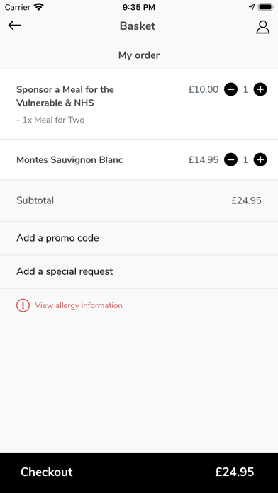Viewport: 278px width, 493px height.
Task: Decrease Sponsor a Meal quantity with minus
Action: (230, 90)
